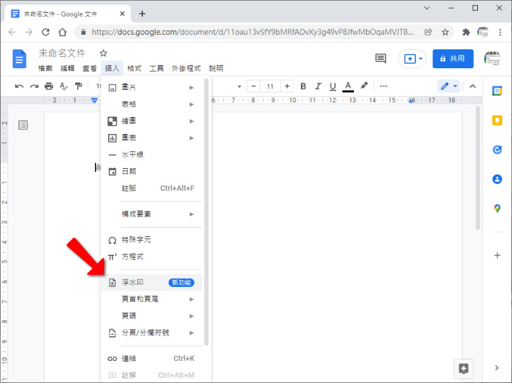Click the blue 共用 share button
Viewport: 512px width, 383px height.
pyautogui.click(x=453, y=59)
